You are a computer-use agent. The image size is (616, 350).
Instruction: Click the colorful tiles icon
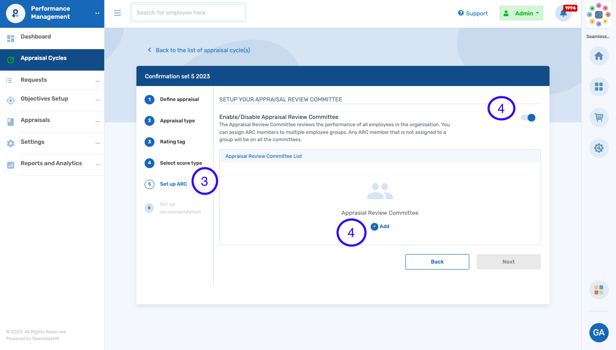tap(599, 290)
